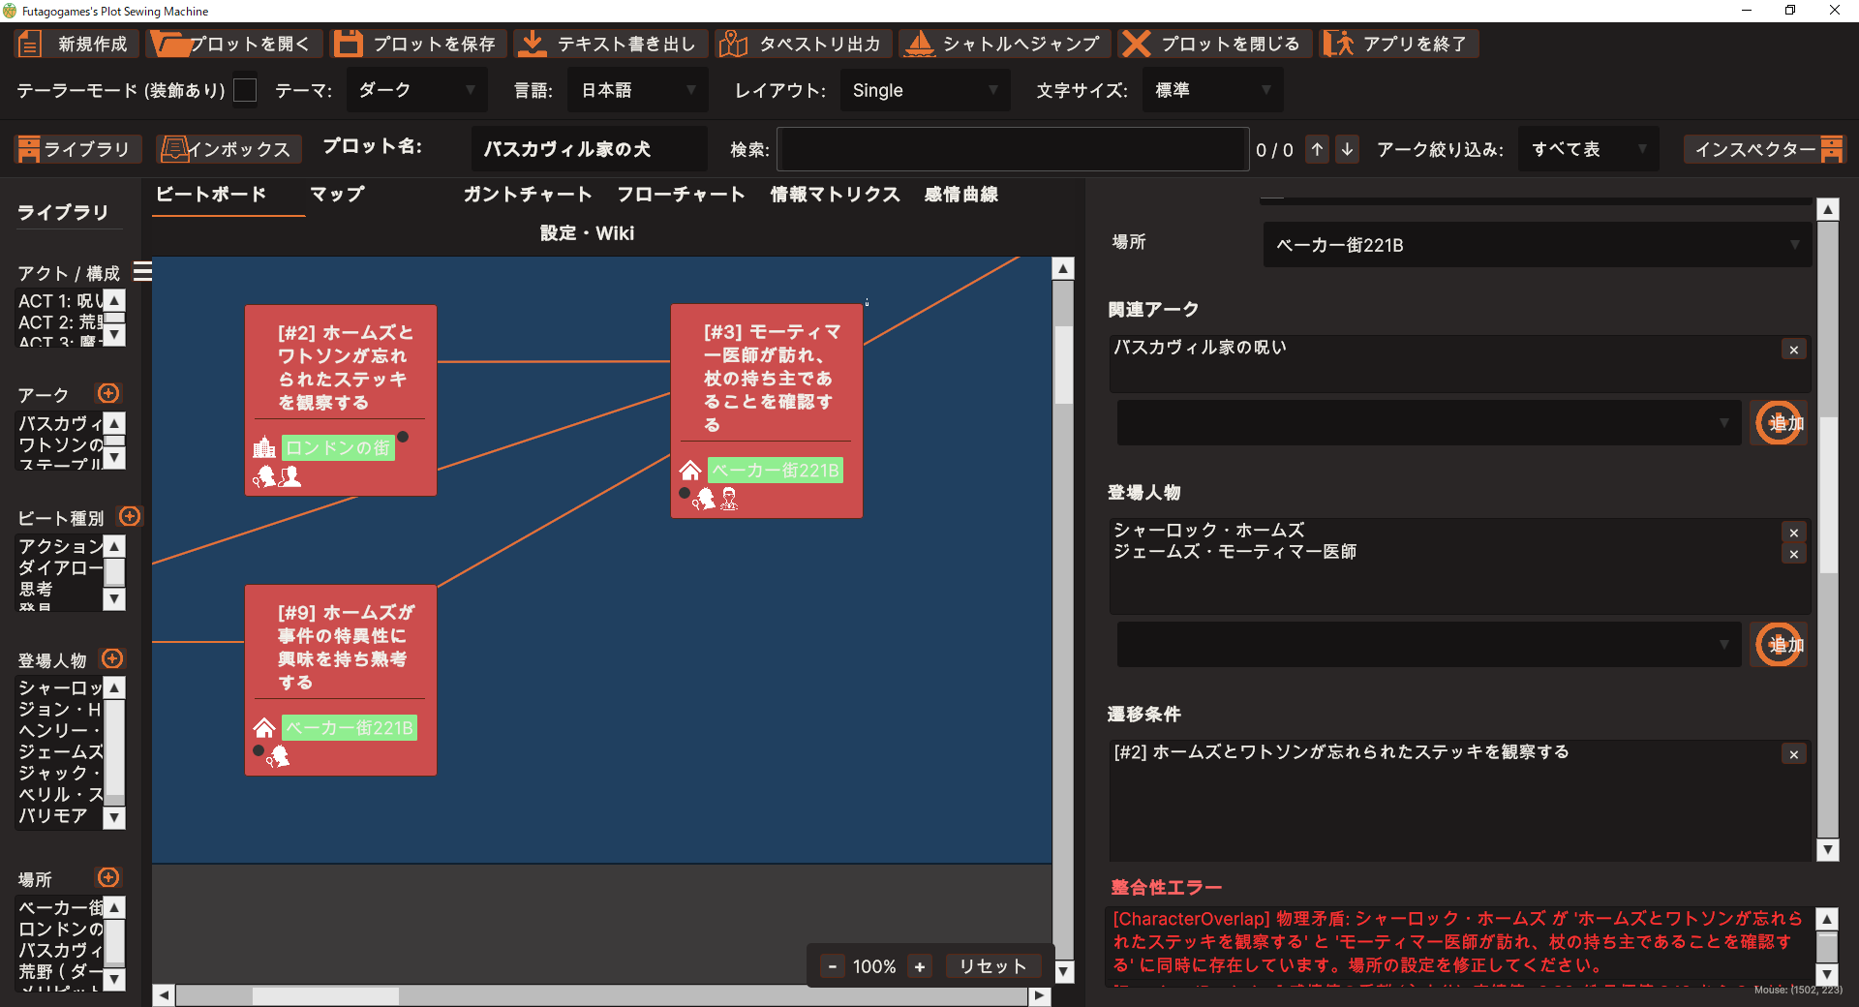Open アーク絞り込み filter dropdown
This screenshot has height=1007, width=1859.
point(1589,149)
